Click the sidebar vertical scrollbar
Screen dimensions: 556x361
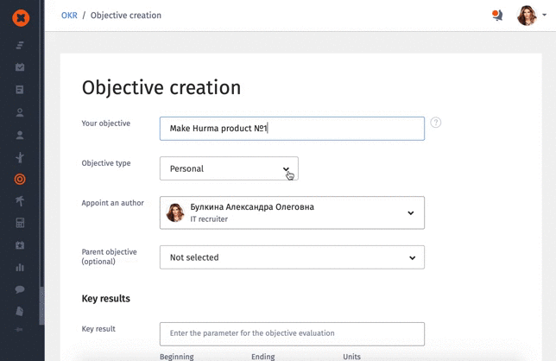(x=41, y=306)
